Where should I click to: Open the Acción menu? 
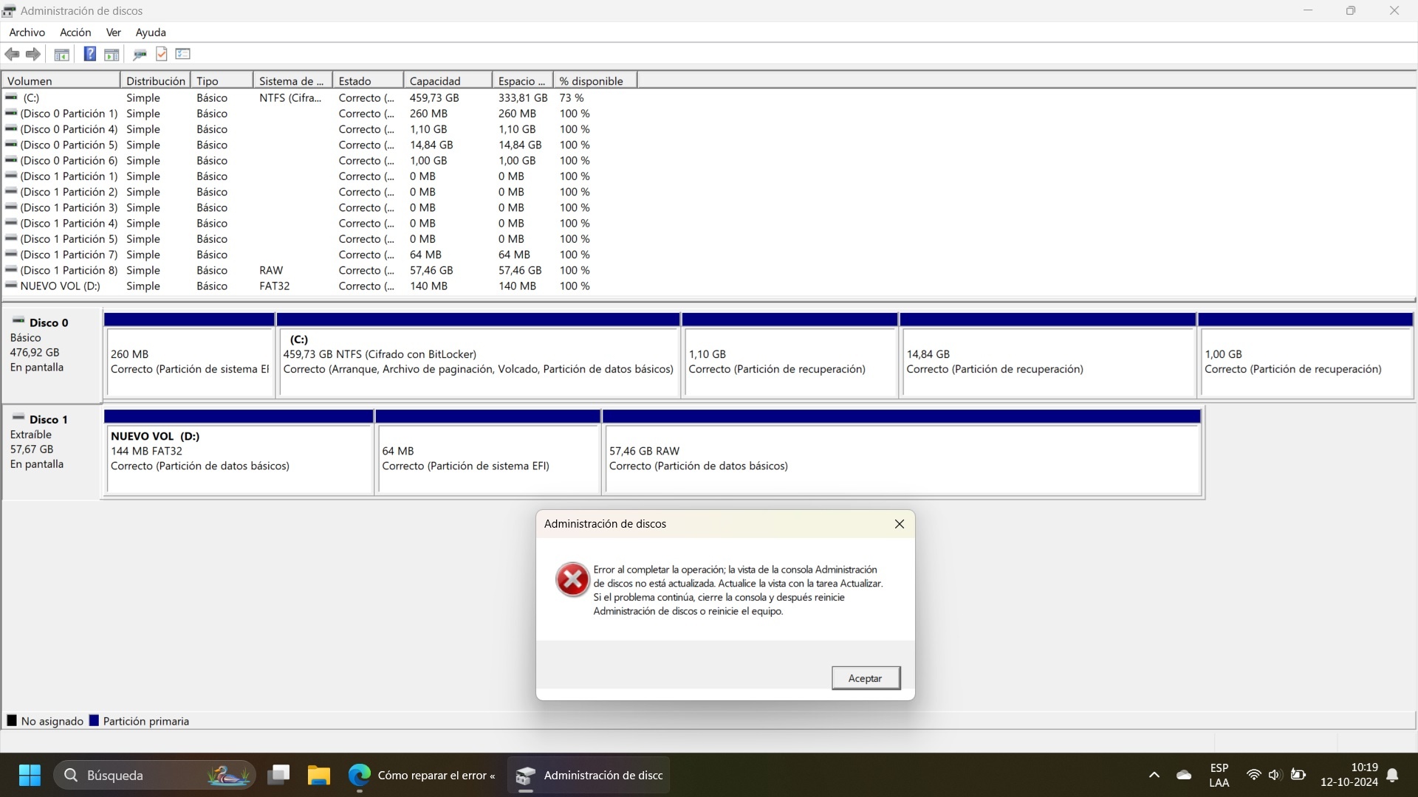pyautogui.click(x=75, y=32)
